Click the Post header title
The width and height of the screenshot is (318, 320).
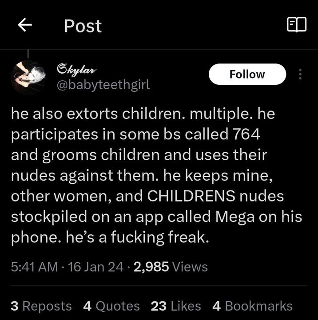coord(83,26)
